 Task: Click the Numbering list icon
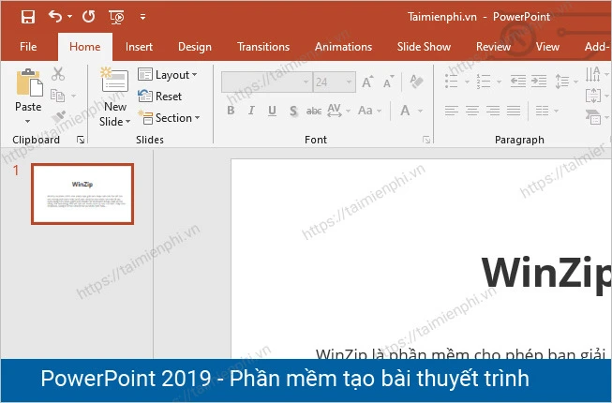click(484, 82)
